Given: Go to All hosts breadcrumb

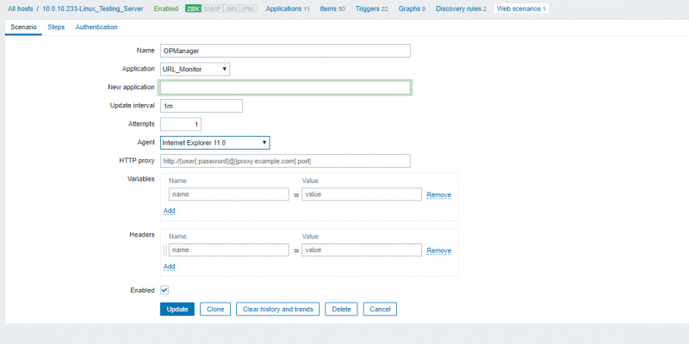Looking at the screenshot, I should [x=20, y=9].
